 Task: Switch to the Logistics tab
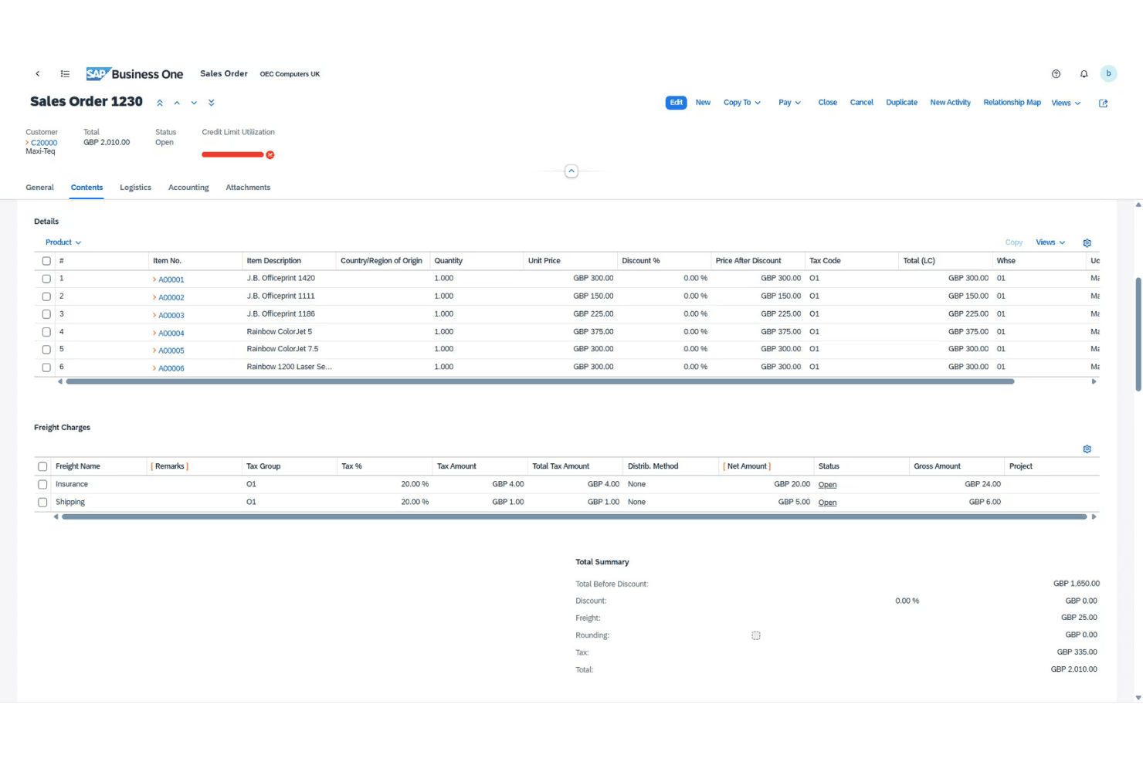(x=135, y=188)
